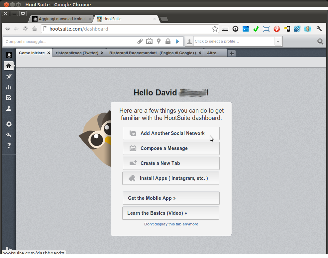Close the Come iniziare tab
This screenshot has width=328, height=258.
click(x=49, y=53)
